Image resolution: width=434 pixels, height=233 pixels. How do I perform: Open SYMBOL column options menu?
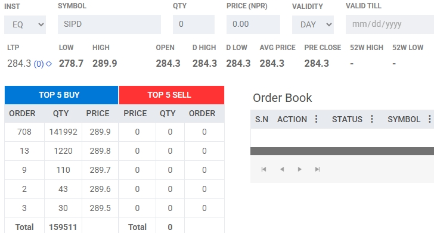[430, 119]
